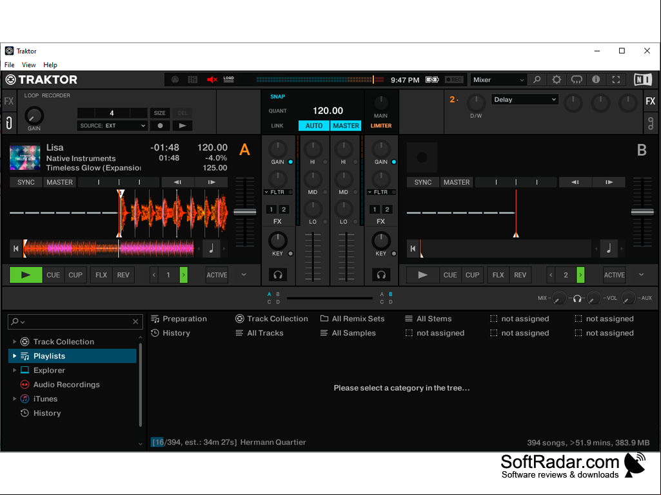Open the File menu
Screen dimensions: 661x495
pyautogui.click(x=9, y=65)
